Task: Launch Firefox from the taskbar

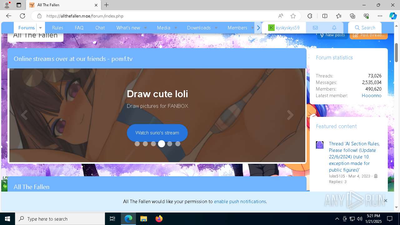Action: click(159, 219)
